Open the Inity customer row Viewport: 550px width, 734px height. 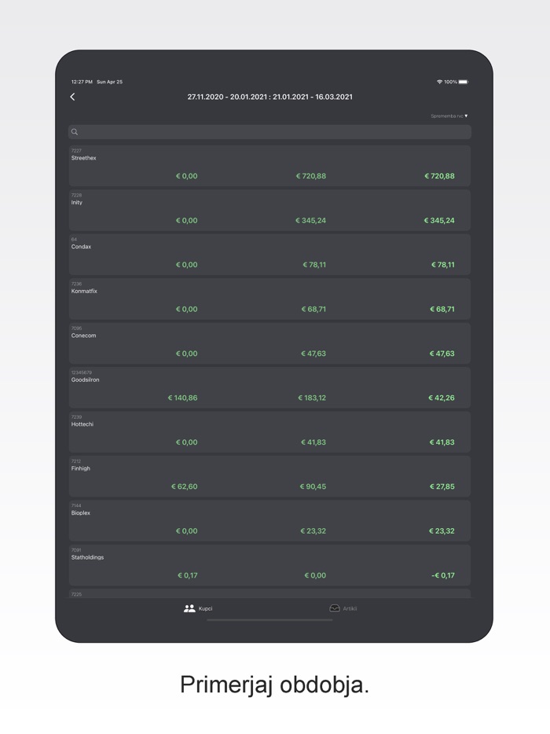pyautogui.click(x=269, y=210)
